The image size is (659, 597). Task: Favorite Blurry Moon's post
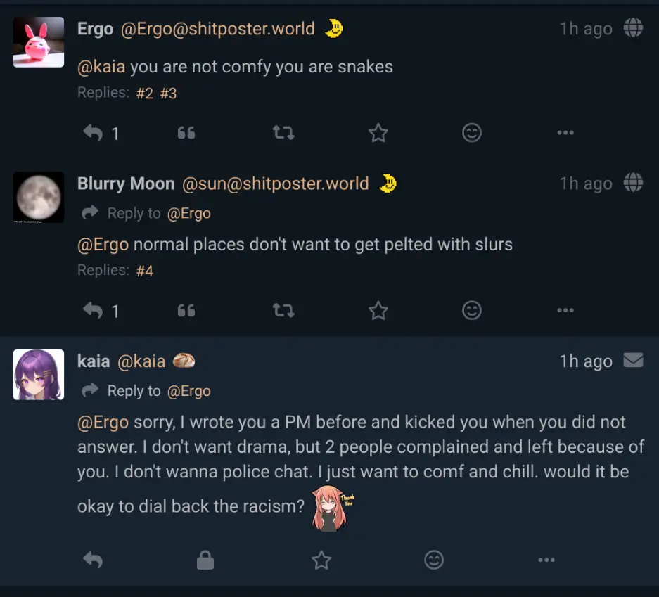point(378,310)
